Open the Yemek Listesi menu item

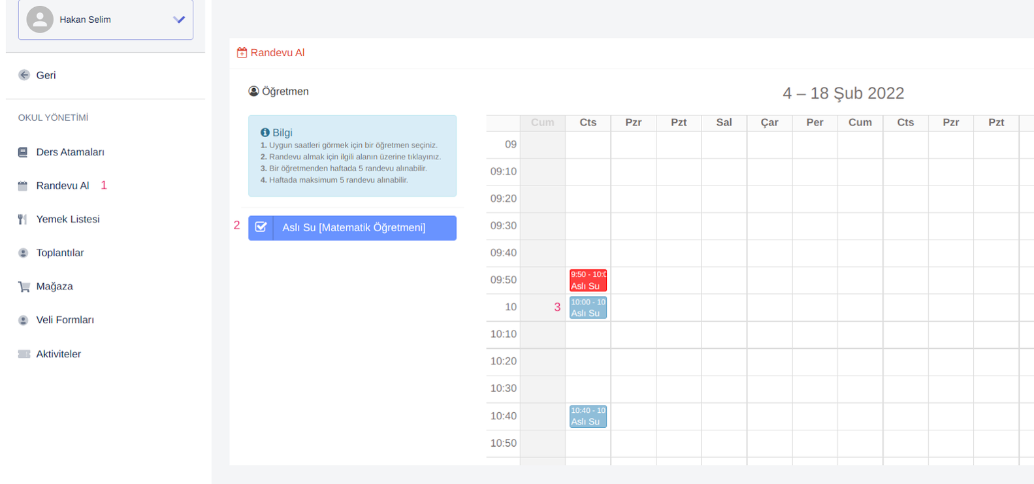[68, 219]
